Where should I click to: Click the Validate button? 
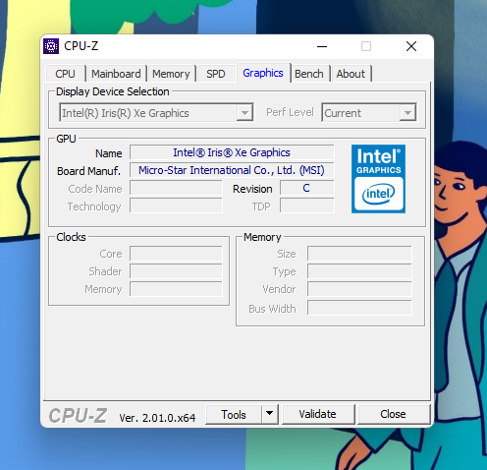[317, 414]
